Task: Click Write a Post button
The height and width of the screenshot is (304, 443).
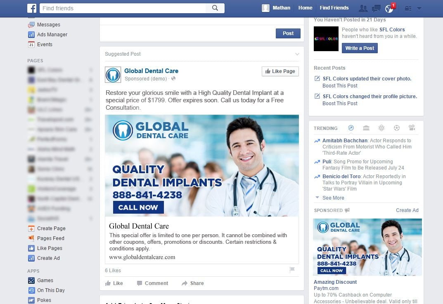Action: click(360, 48)
